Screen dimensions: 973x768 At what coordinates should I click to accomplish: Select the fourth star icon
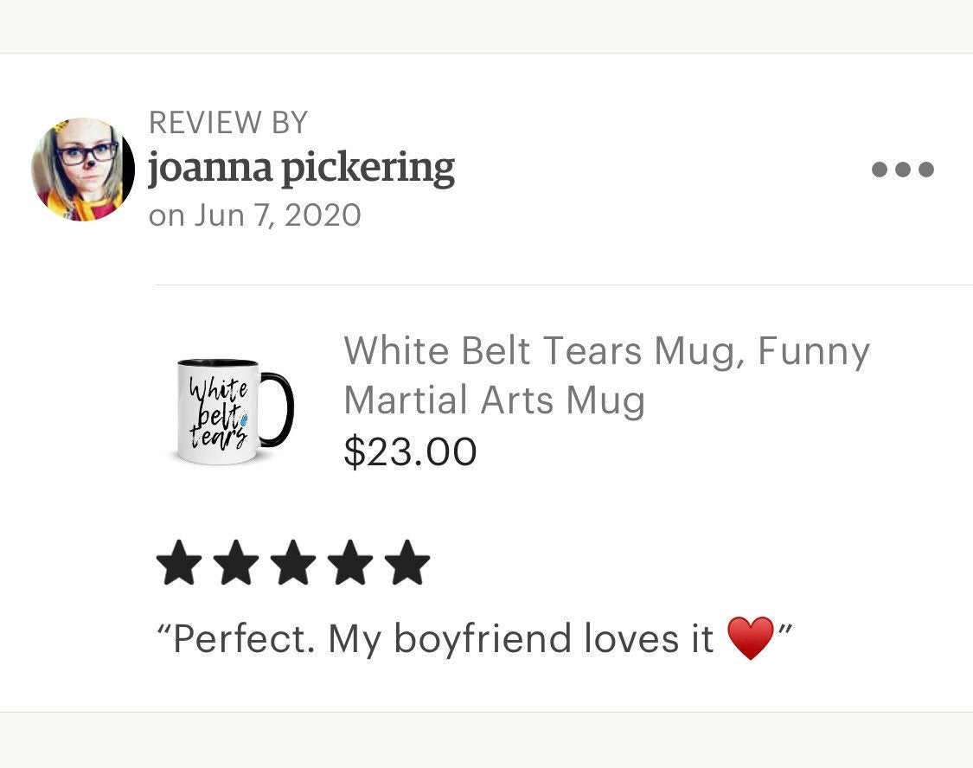(352, 562)
